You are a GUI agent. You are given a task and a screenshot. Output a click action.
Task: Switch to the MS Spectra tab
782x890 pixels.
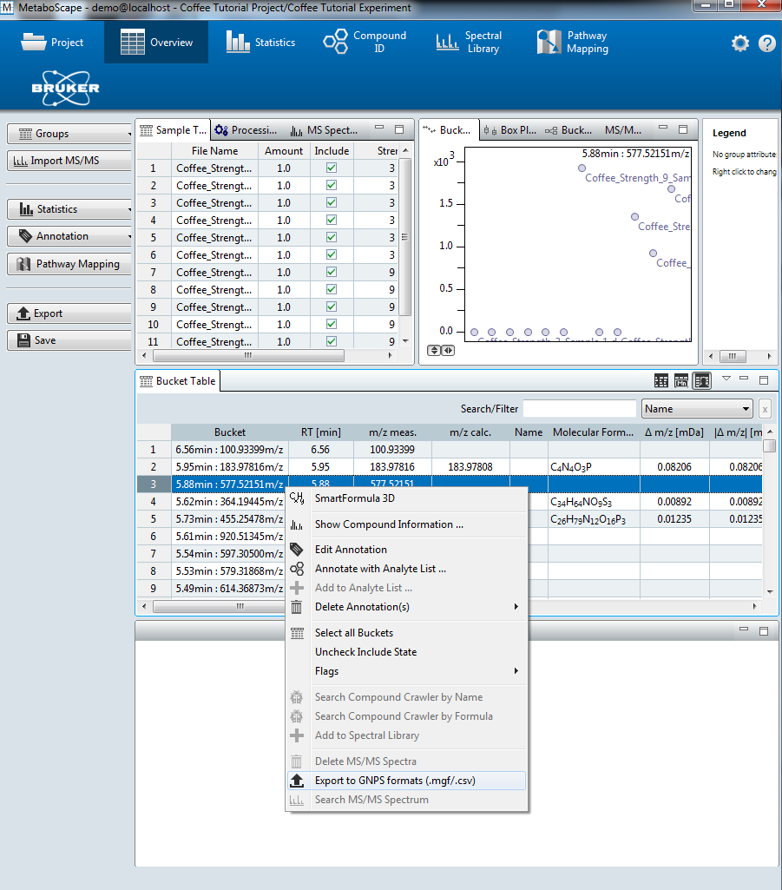coord(325,130)
